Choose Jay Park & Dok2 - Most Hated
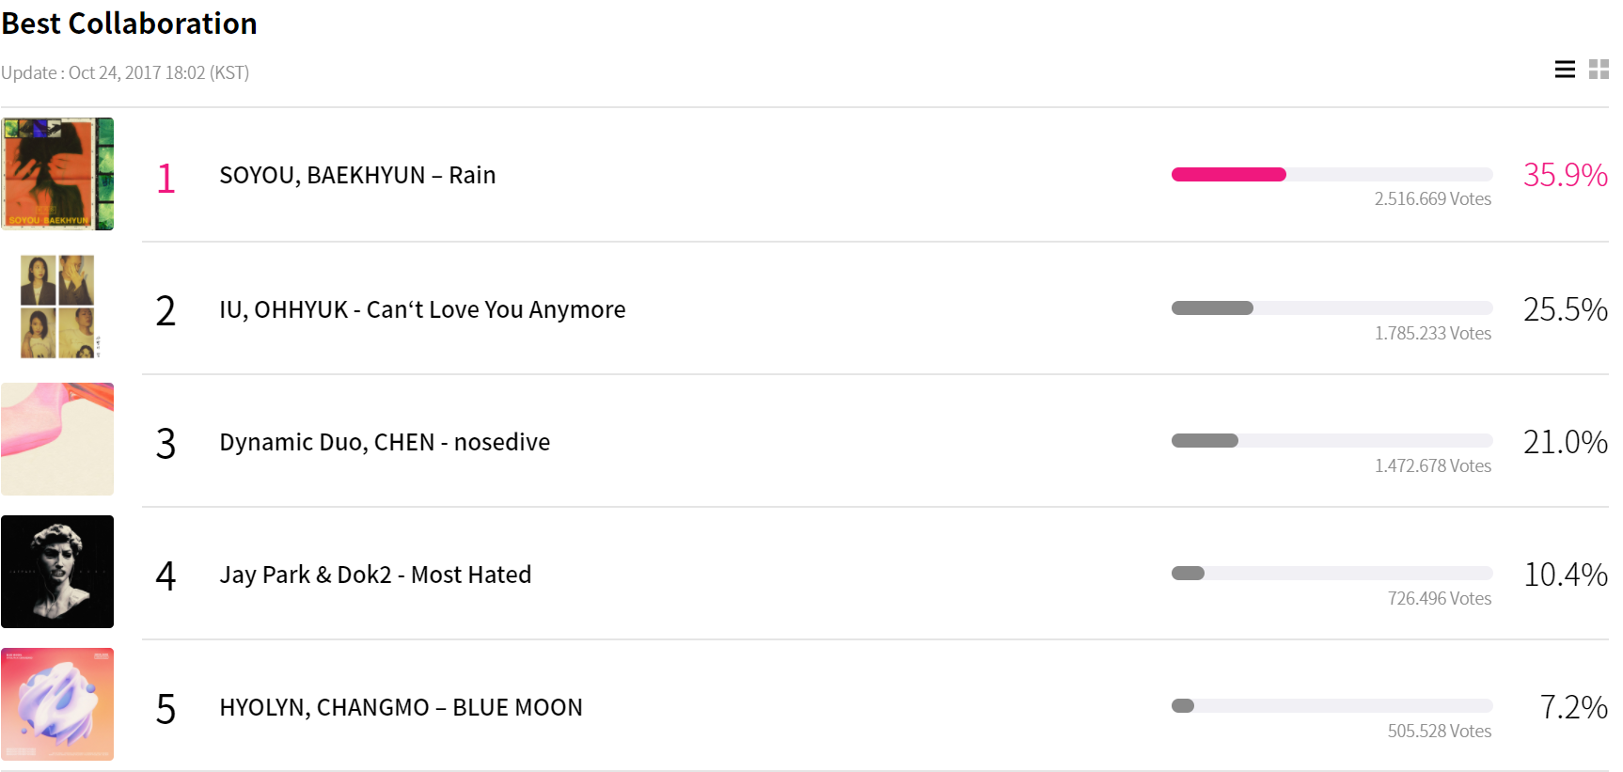The height and width of the screenshot is (772, 1623). (375, 575)
